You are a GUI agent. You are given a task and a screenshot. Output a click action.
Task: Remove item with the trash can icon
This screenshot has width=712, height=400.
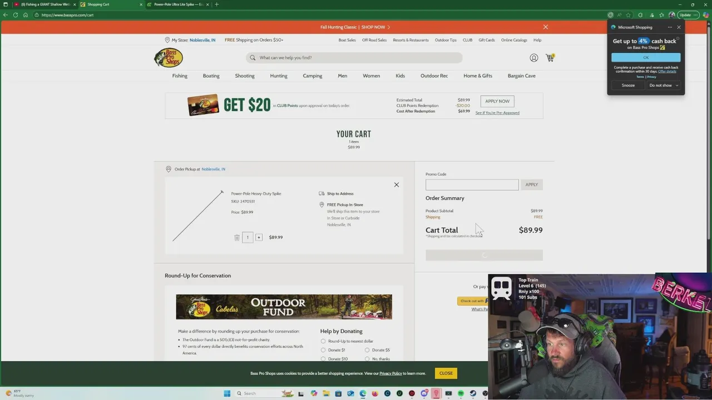tap(237, 237)
